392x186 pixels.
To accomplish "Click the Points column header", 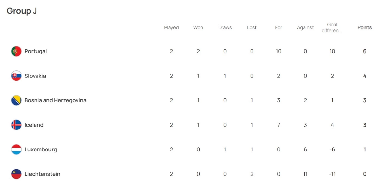I will (365, 27).
